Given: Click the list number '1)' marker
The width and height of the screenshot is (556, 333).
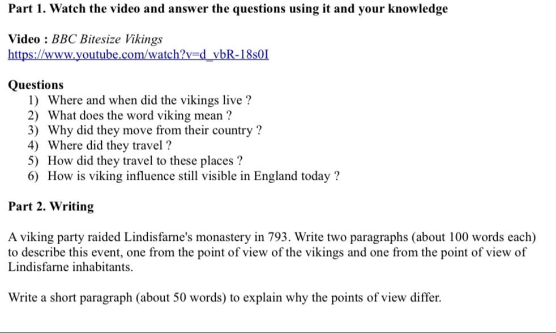Looking at the screenshot, I should coord(33,101).
